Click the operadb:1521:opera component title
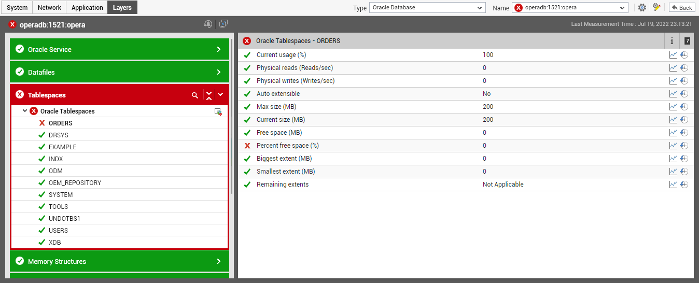 [x=52, y=25]
